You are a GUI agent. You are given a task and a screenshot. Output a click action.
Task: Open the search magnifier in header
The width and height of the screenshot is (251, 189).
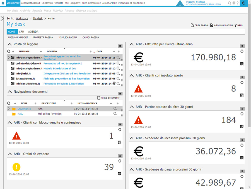click(229, 3)
